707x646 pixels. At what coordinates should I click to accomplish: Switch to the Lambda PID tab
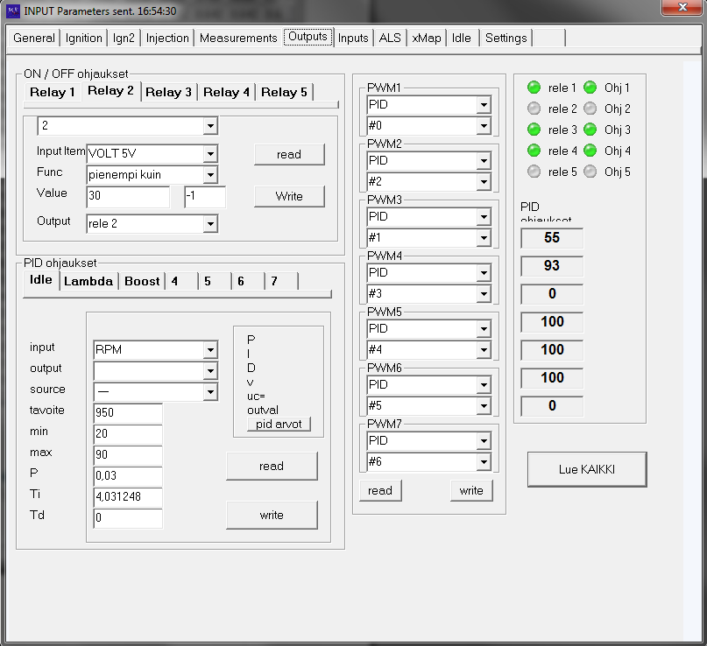88,281
